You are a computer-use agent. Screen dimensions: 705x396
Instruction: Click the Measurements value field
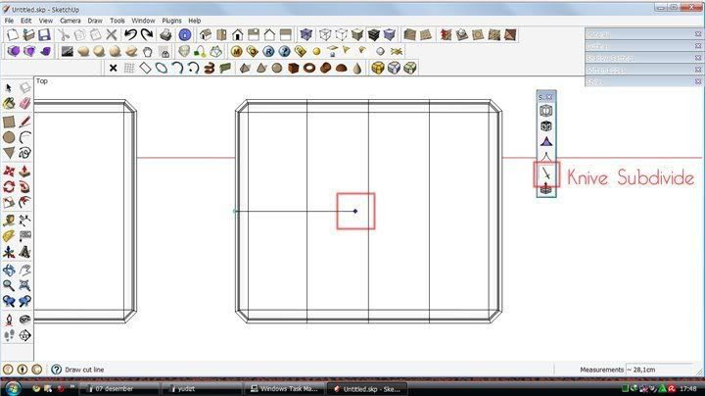click(x=660, y=370)
